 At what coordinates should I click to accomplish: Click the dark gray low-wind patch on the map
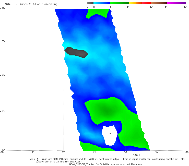click(x=76, y=52)
